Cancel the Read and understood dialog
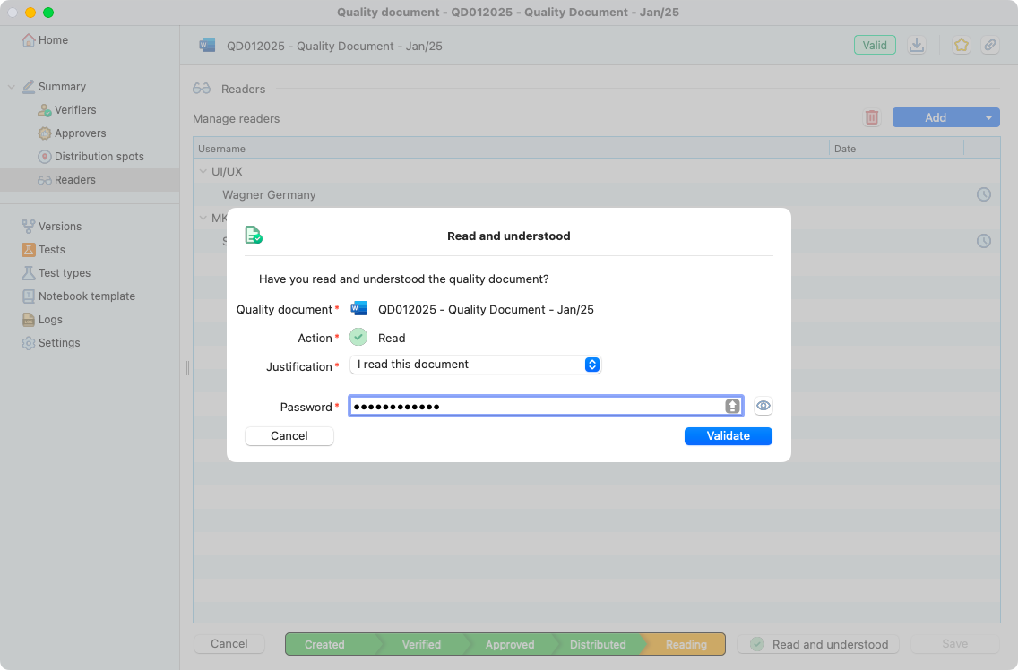This screenshot has height=670, width=1018. 289,436
